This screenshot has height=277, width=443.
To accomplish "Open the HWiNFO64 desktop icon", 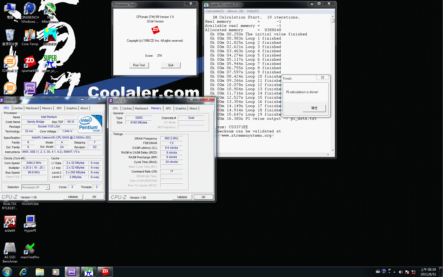I will (x=30, y=204).
